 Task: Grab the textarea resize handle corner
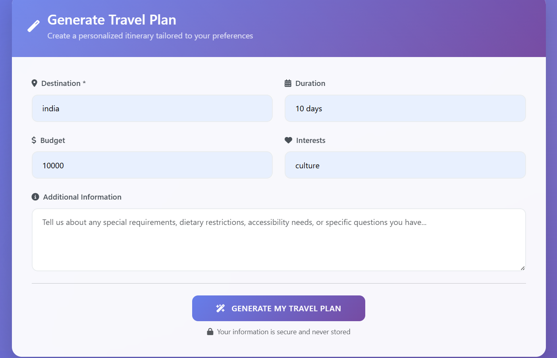click(522, 268)
